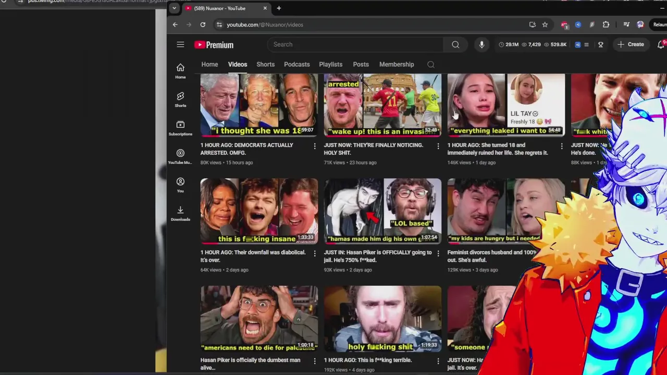Viewport: 667px width, 375px height.
Task: Open the You page in the sidebar
Action: click(x=180, y=185)
